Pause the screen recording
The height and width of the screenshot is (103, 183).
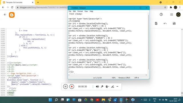pos(65,86)
